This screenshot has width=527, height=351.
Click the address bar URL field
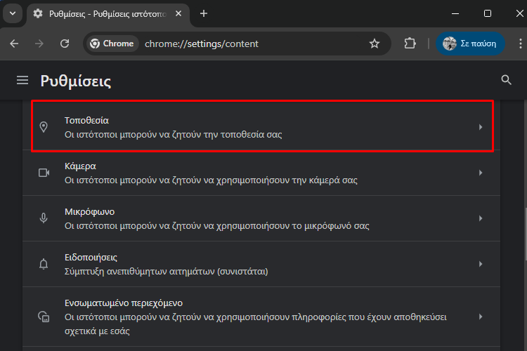(x=252, y=44)
